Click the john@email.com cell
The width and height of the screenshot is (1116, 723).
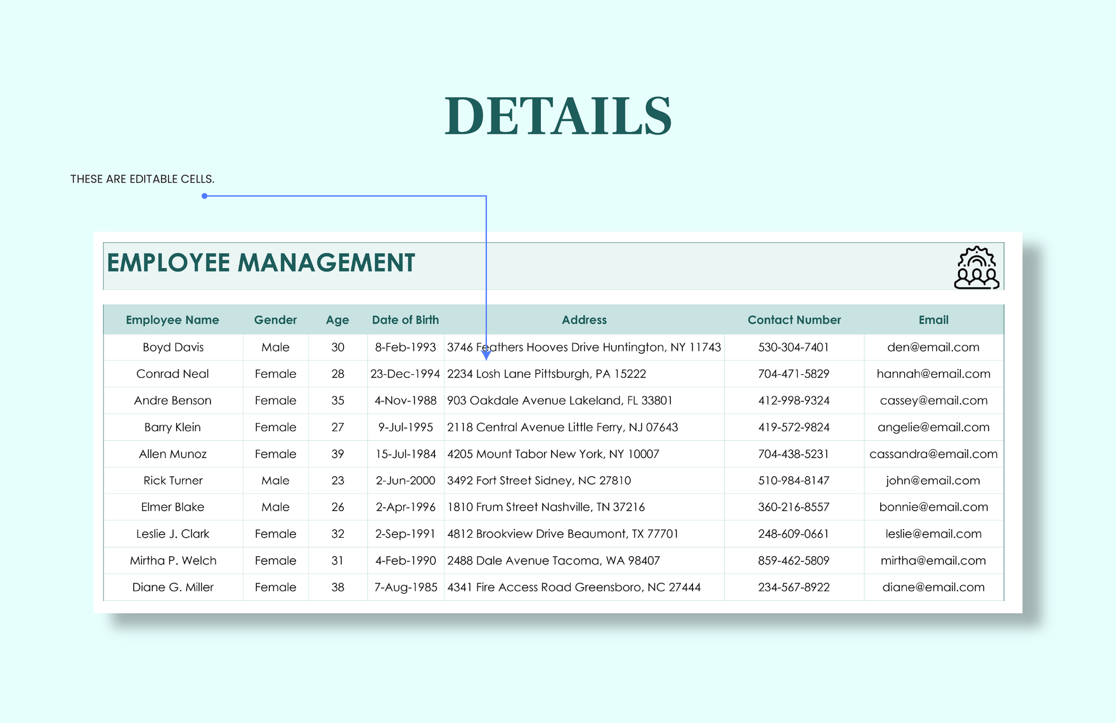(934, 481)
